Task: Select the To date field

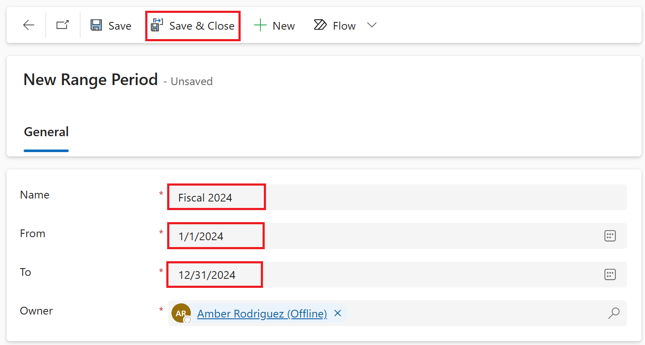Action: (397, 275)
